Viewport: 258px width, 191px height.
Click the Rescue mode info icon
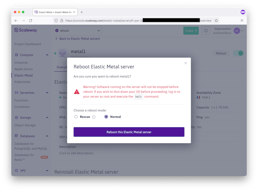[x=94, y=117]
